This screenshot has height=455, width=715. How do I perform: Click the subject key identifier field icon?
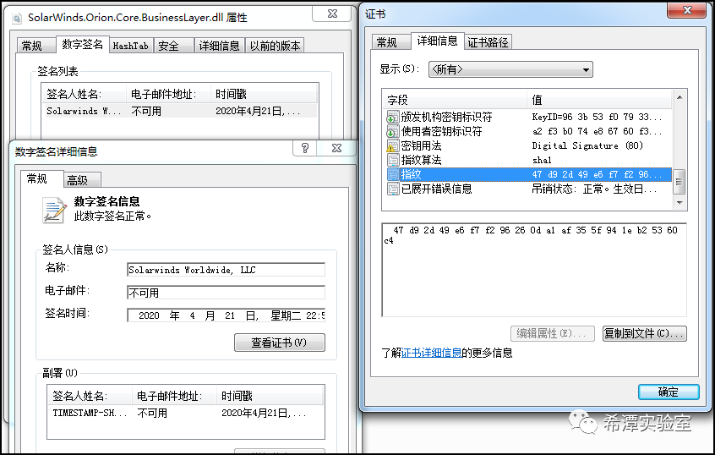pos(393,132)
